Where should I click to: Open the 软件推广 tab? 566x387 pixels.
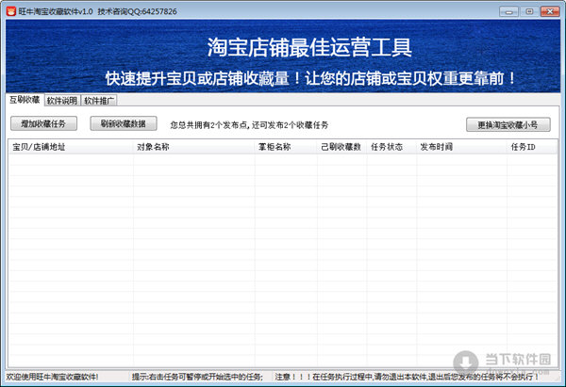[99, 101]
